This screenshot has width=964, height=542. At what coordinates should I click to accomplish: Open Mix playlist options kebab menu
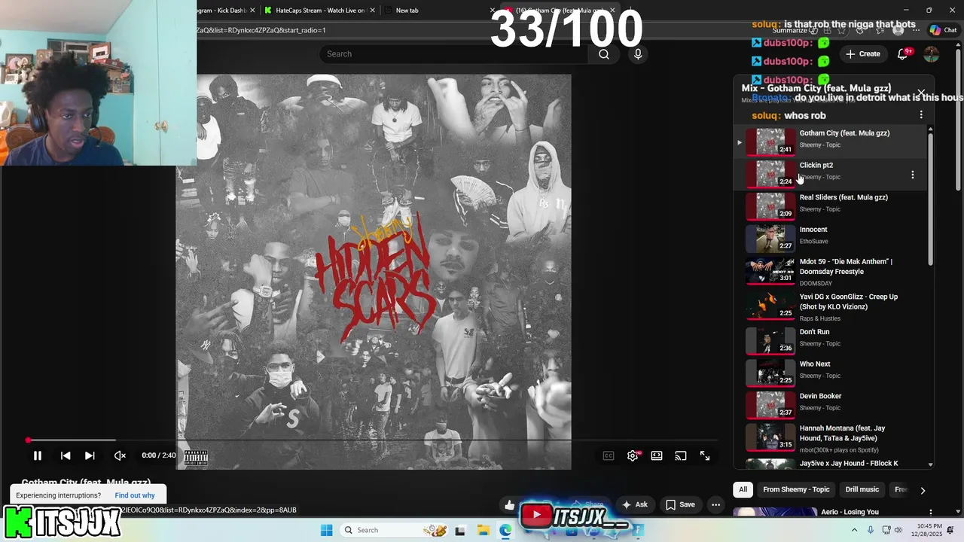click(921, 115)
